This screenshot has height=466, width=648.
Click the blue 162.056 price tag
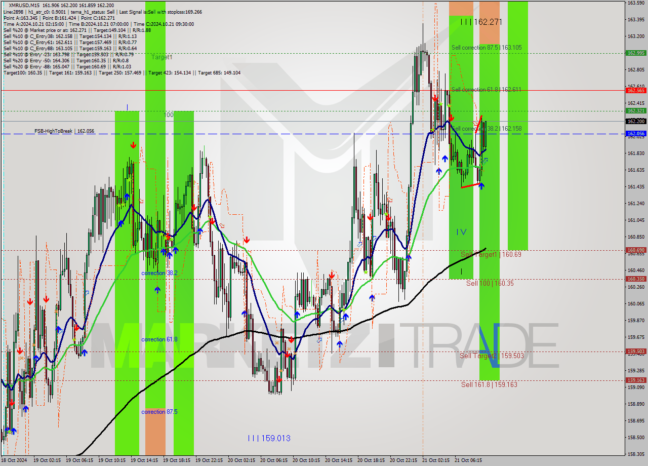tap(636, 134)
